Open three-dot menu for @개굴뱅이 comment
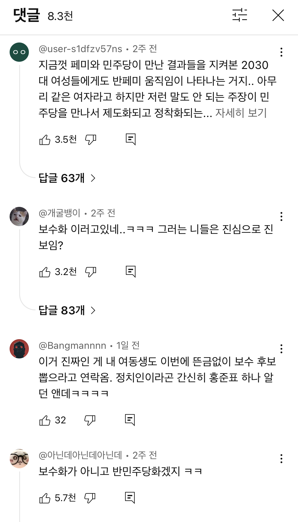The image size is (298, 522). [x=281, y=216]
